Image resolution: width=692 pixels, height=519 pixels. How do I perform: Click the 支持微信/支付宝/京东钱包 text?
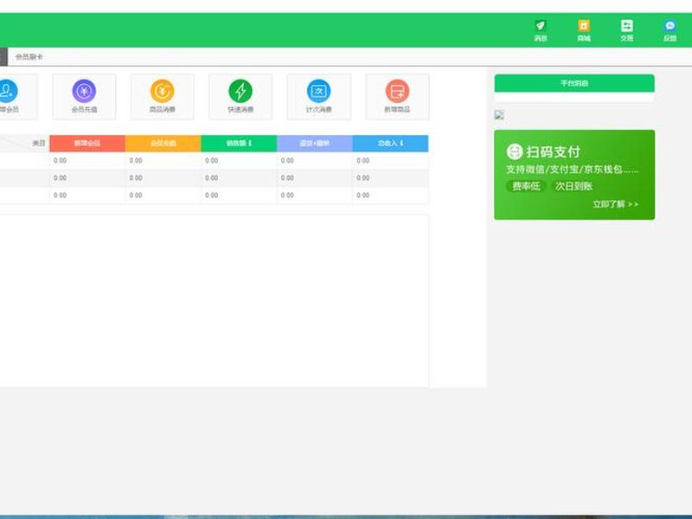coord(572,170)
